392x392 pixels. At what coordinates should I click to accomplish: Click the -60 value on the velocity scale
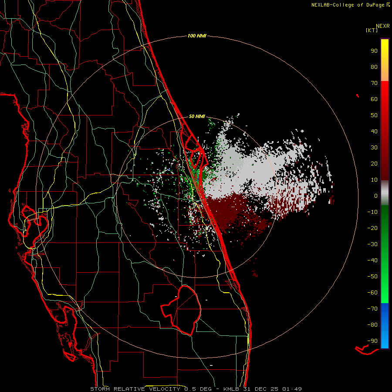coord(372,293)
